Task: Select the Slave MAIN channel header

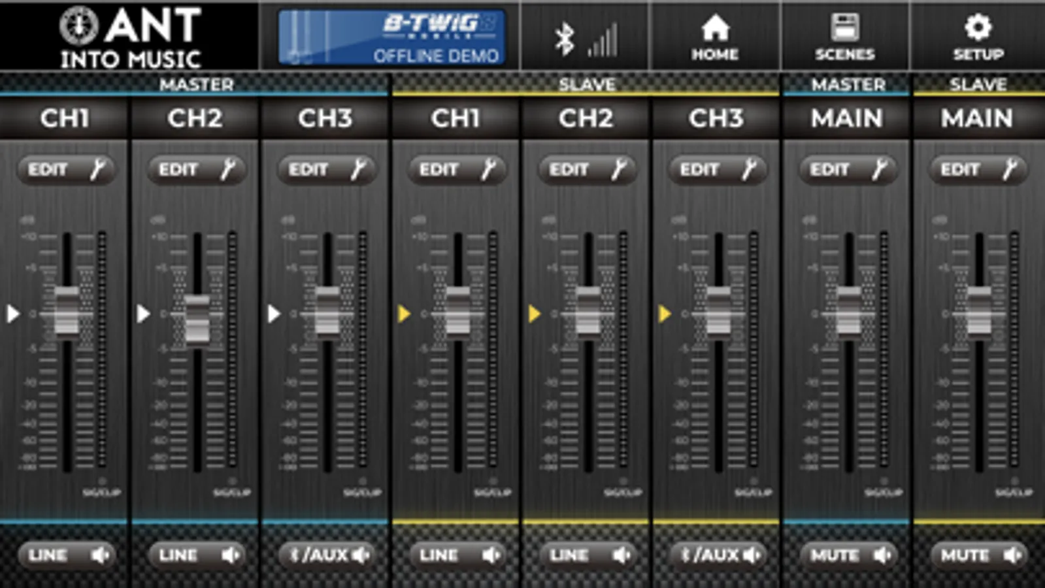Action: [978, 118]
